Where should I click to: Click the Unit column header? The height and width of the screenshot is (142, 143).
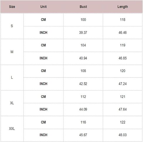(43, 7)
